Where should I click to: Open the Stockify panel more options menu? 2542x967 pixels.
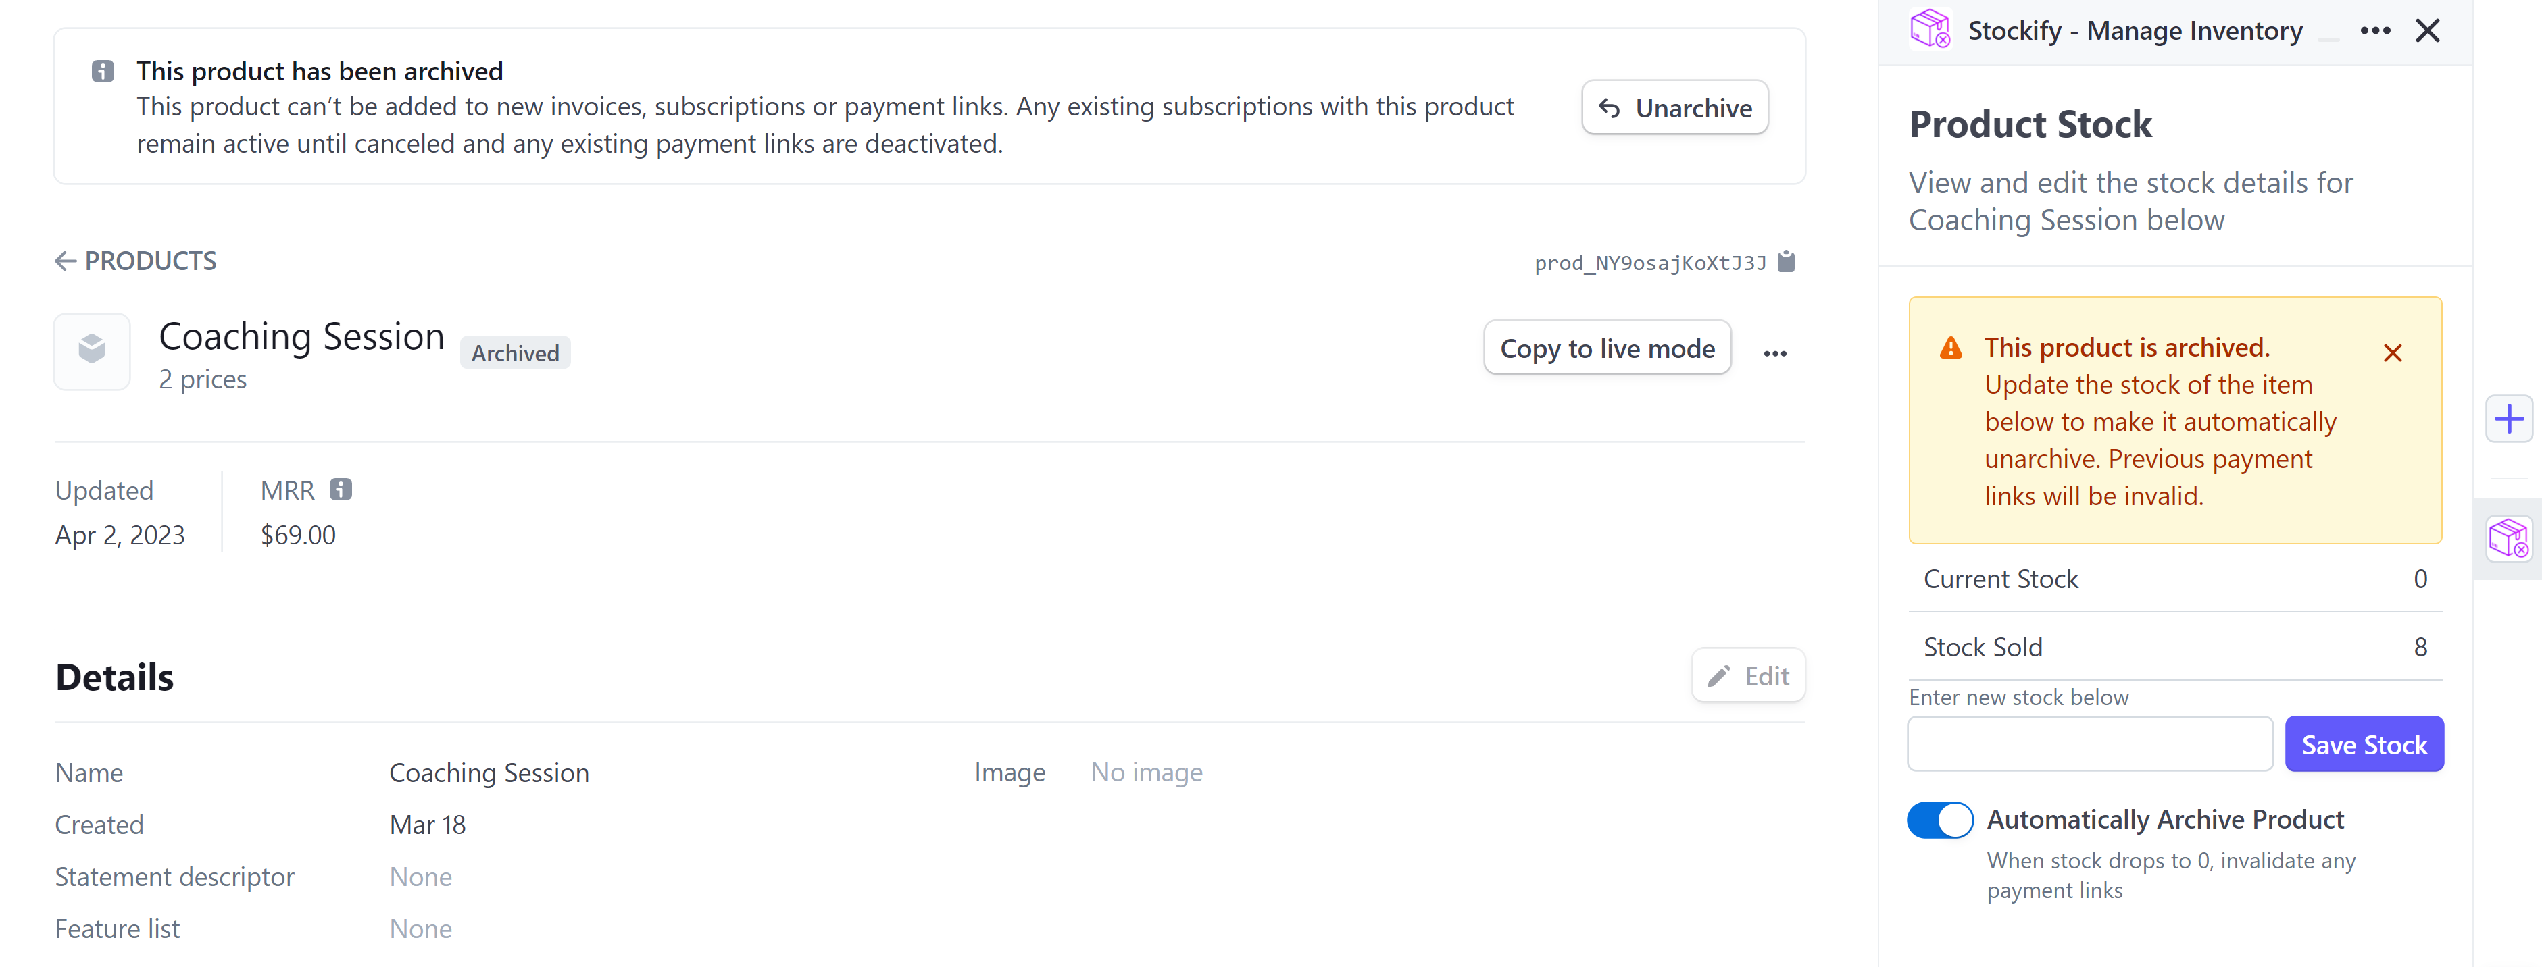(x=2375, y=30)
